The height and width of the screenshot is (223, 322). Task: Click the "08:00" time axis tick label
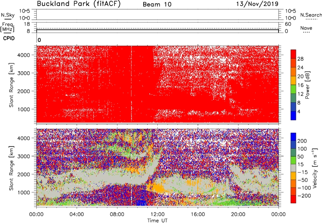[117, 215]
